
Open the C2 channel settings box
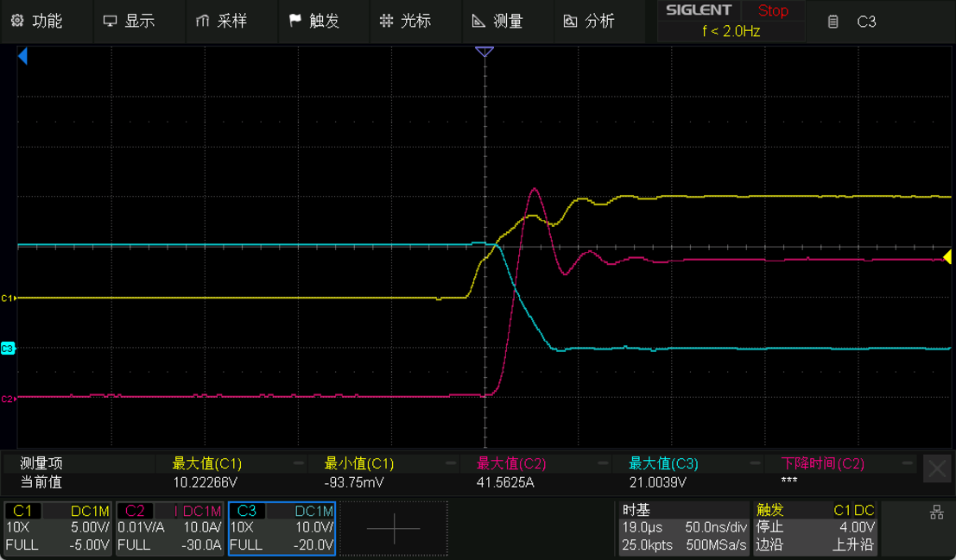[169, 528]
